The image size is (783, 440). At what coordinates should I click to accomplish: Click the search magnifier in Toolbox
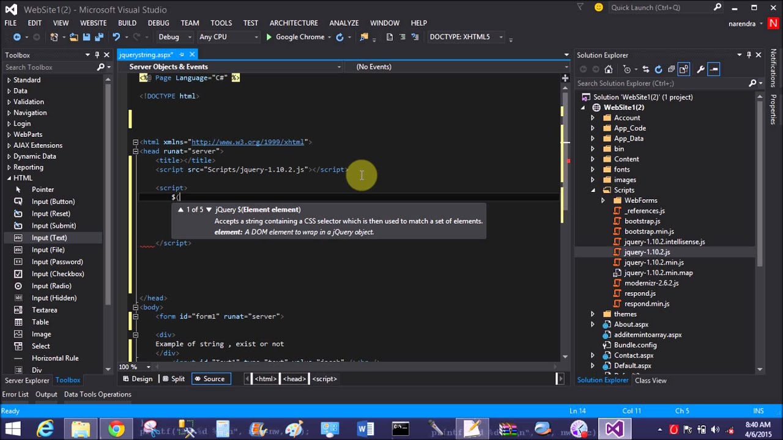click(101, 67)
